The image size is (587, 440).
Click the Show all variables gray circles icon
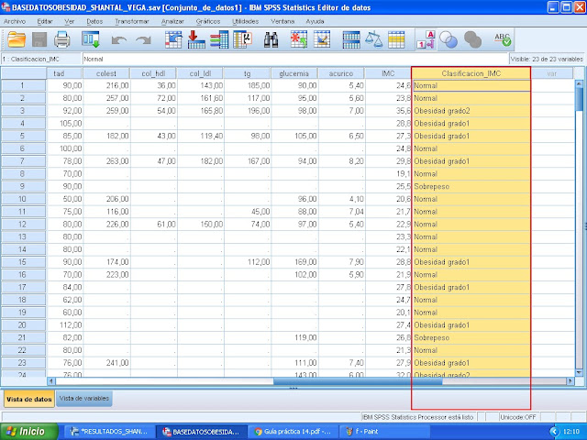coord(472,39)
